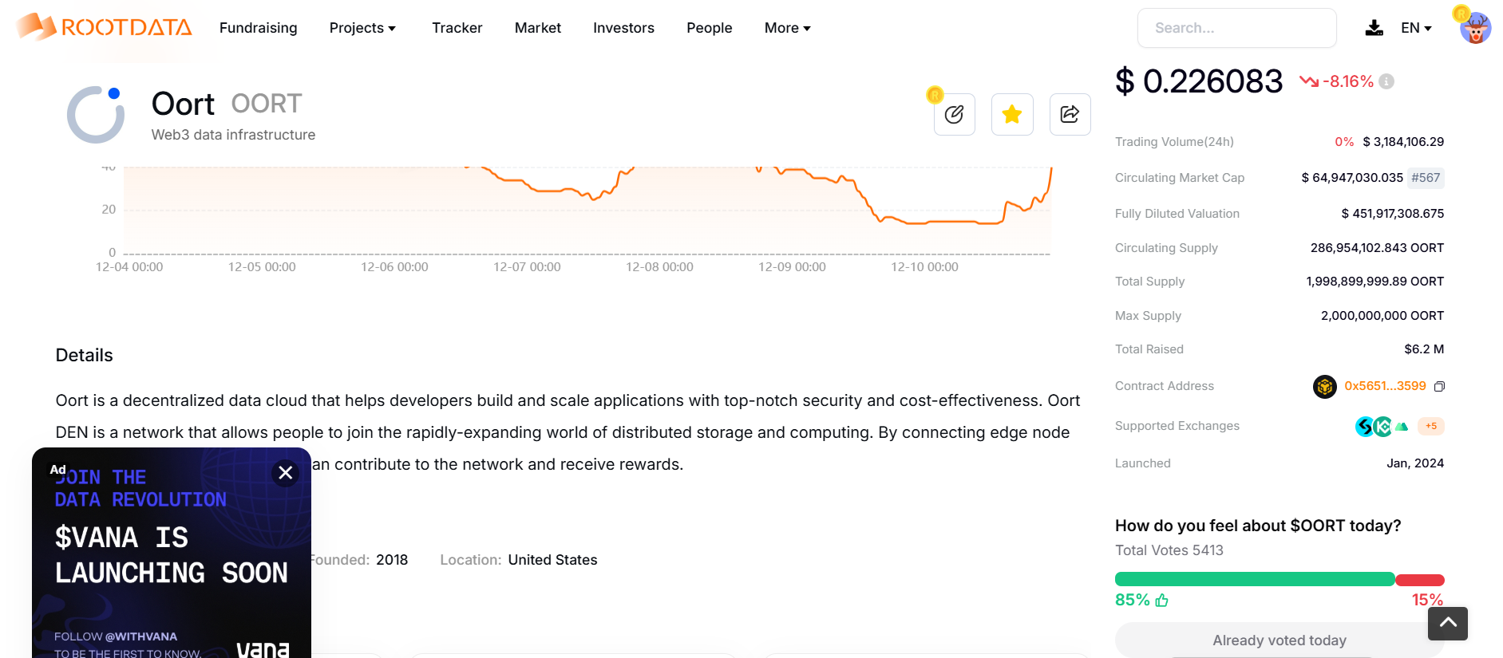Screen dimensions: 1503x658
Task: Click the #567 market cap rank badge
Action: [1426, 178]
